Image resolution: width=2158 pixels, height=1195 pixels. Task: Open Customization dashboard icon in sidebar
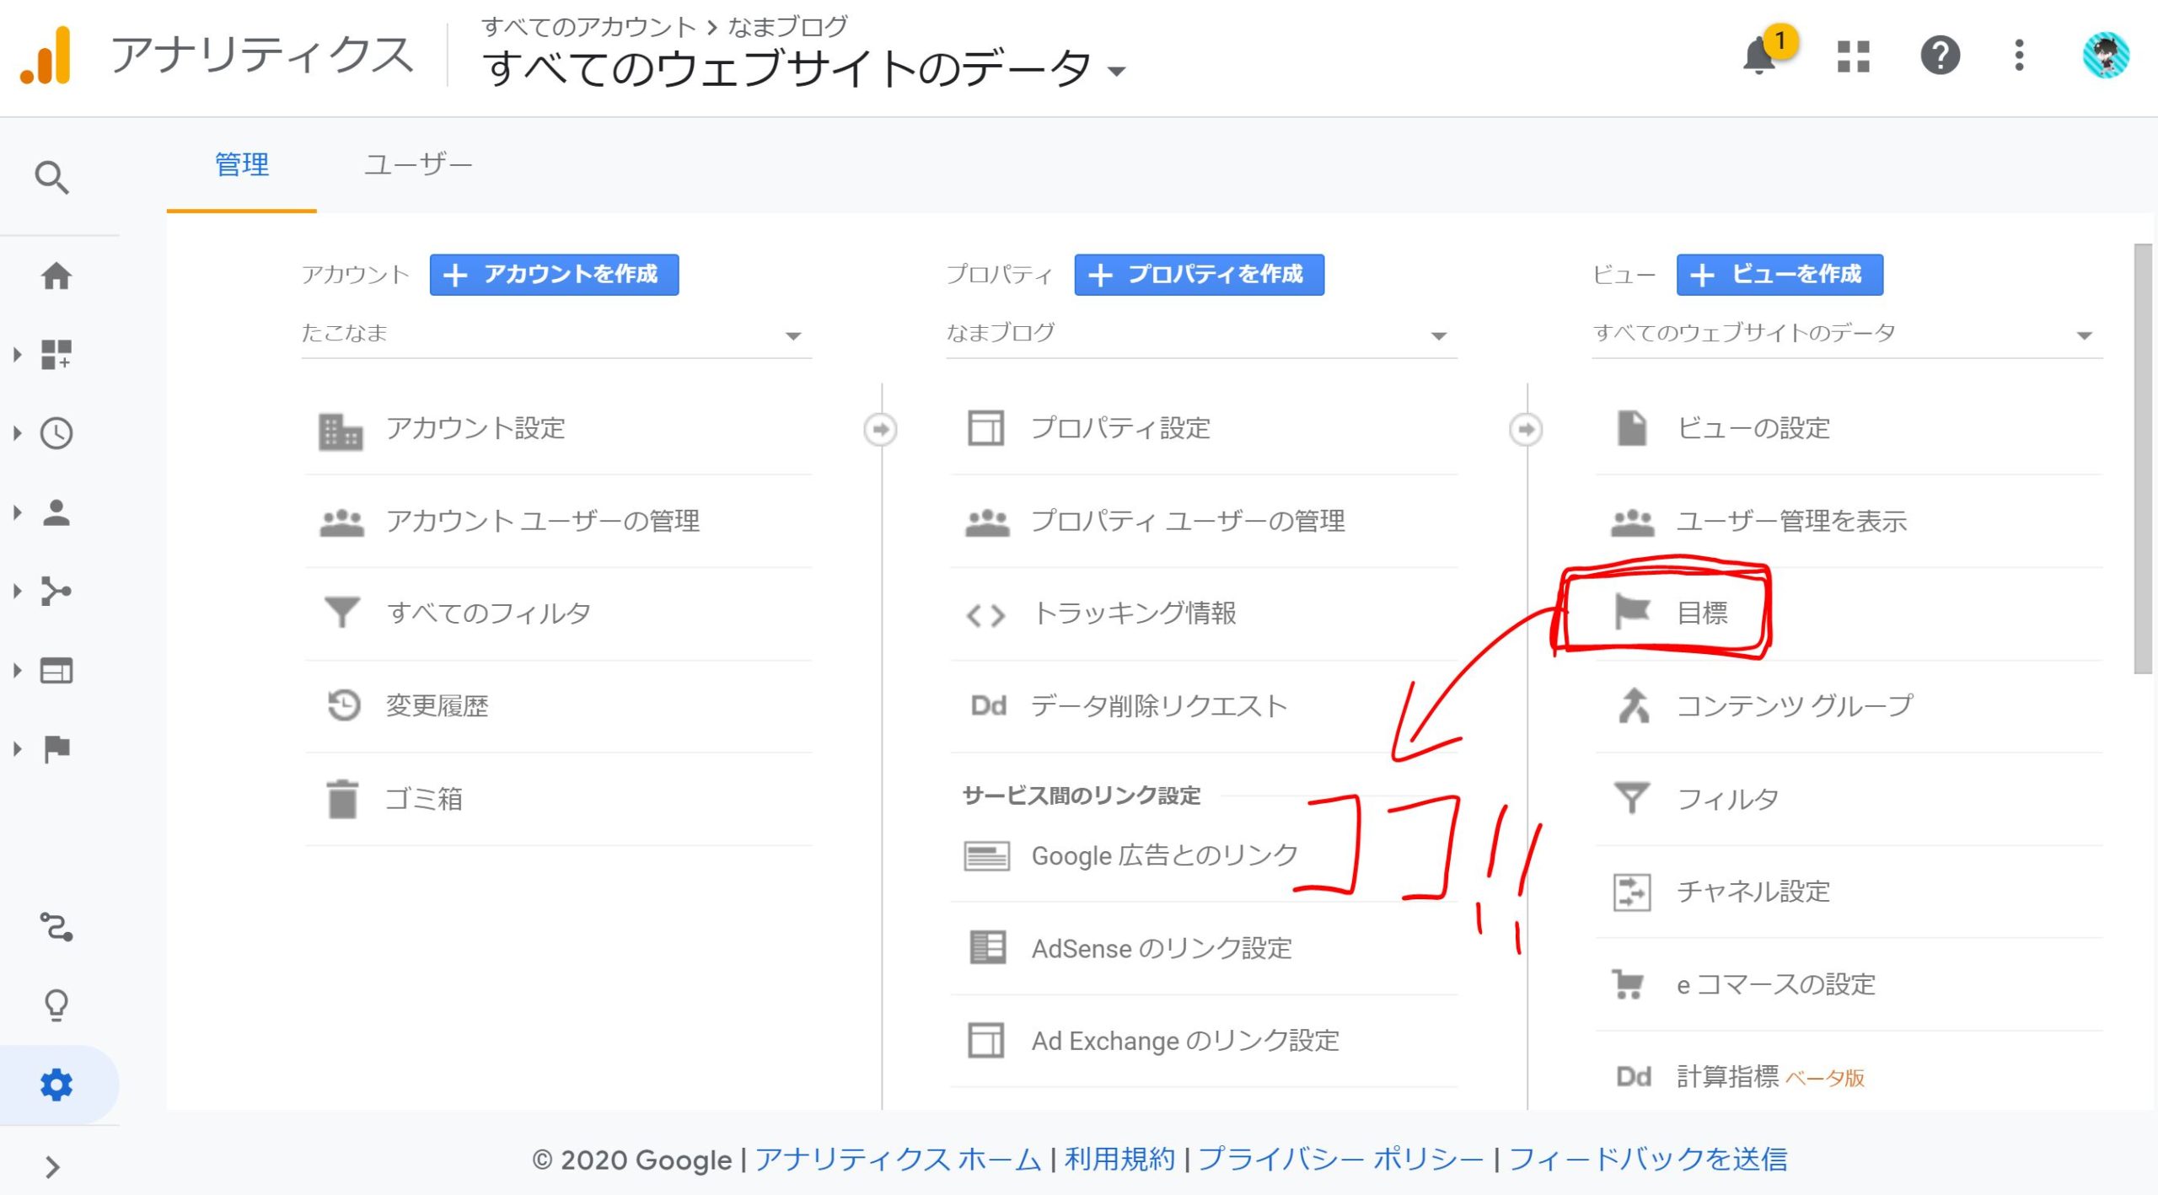click(56, 354)
